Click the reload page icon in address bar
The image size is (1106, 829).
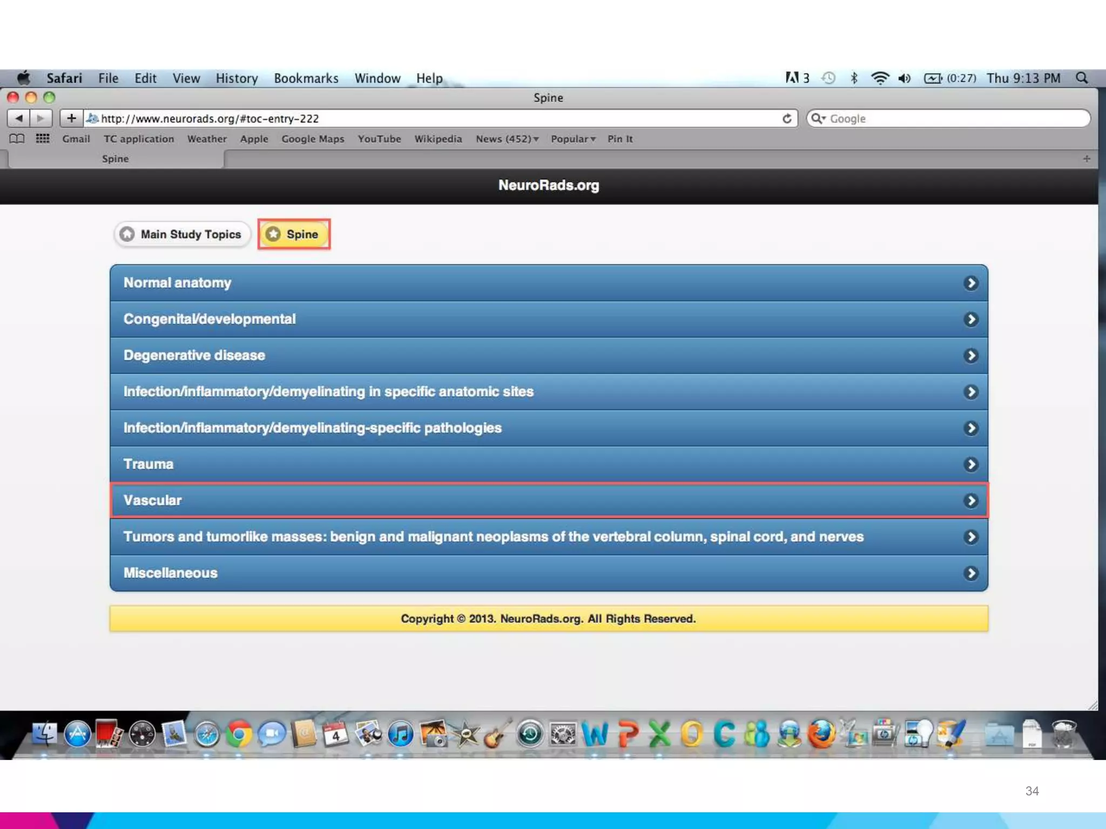tap(787, 118)
